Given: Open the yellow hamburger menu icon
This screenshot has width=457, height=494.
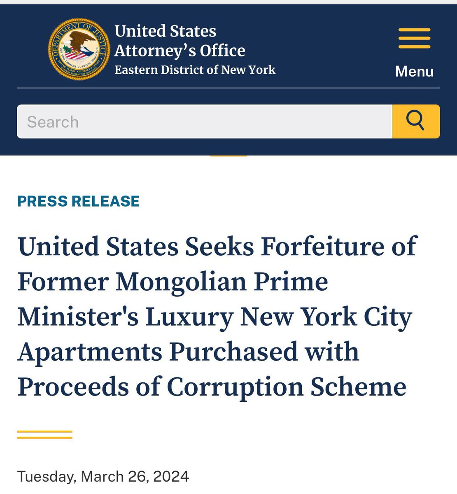Looking at the screenshot, I should tap(414, 38).
